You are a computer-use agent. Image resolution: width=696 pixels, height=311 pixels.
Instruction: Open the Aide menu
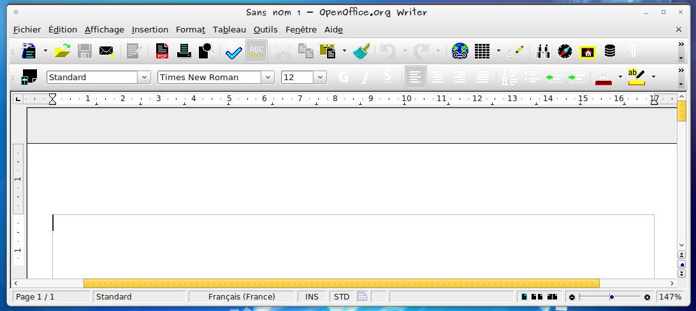(x=333, y=30)
